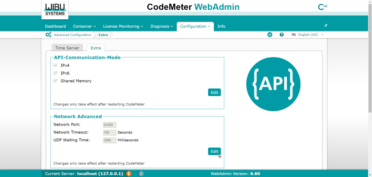Click the pin icon in navigation bar
Viewport: 372px width, 177px height.
pyautogui.click(x=325, y=26)
